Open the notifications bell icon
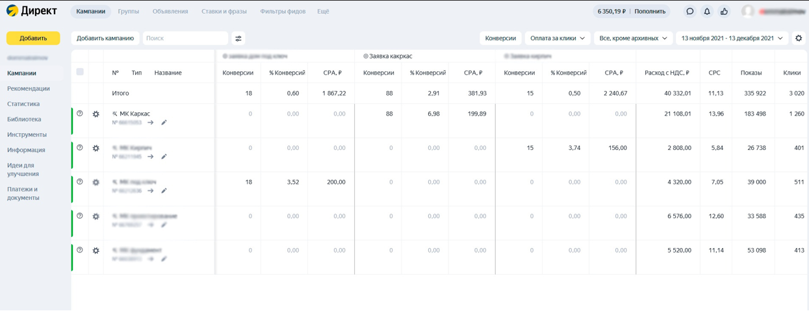This screenshot has height=311, width=809. [x=707, y=11]
